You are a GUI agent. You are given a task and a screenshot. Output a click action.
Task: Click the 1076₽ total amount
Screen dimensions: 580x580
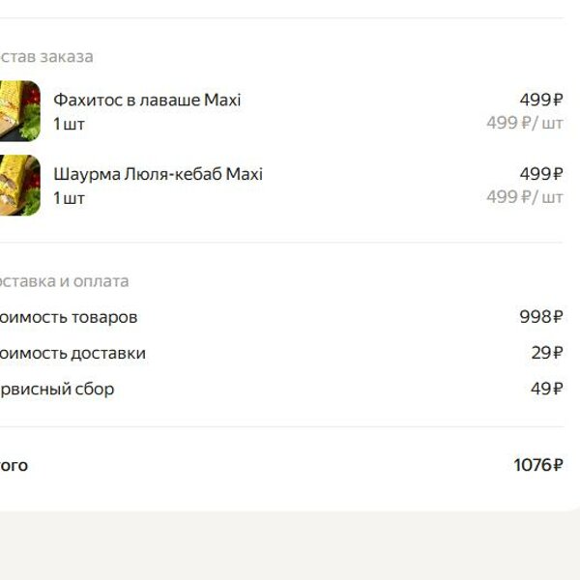[538, 465]
